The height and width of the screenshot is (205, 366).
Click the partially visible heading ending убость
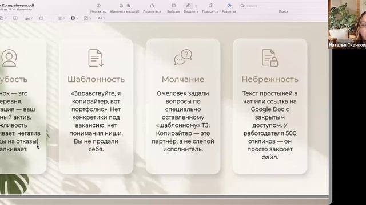click(x=14, y=79)
